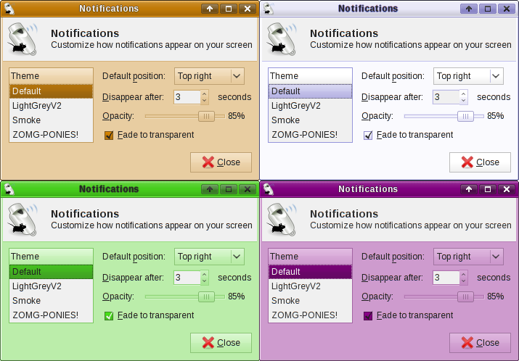The height and width of the screenshot is (361, 519).
Task: Click the shade-up arrow in the green title bar
Action: click(x=210, y=189)
